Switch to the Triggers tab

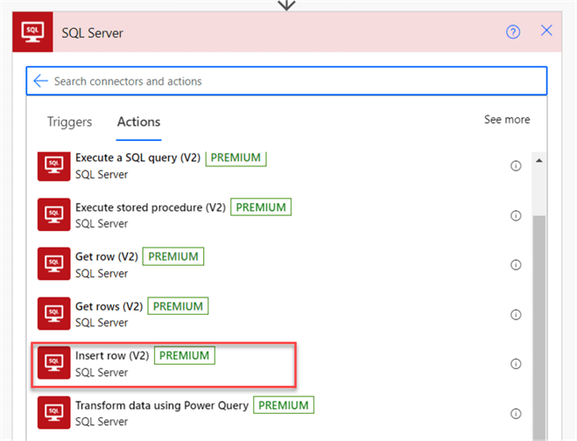pos(69,122)
